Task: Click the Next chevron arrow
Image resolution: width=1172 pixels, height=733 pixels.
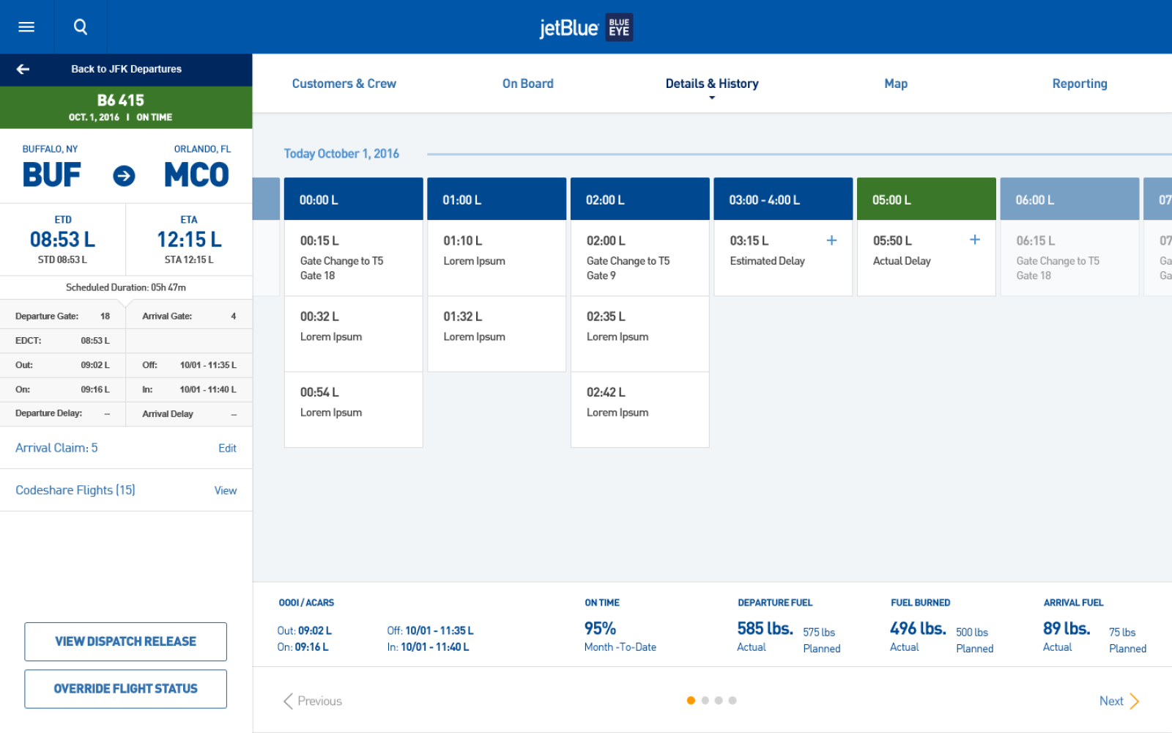Action: (1134, 701)
